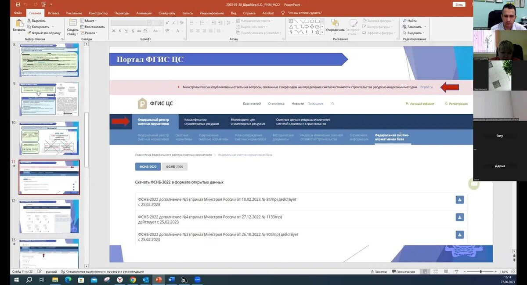
Task: Open Word from the taskbar
Action: click(172, 279)
